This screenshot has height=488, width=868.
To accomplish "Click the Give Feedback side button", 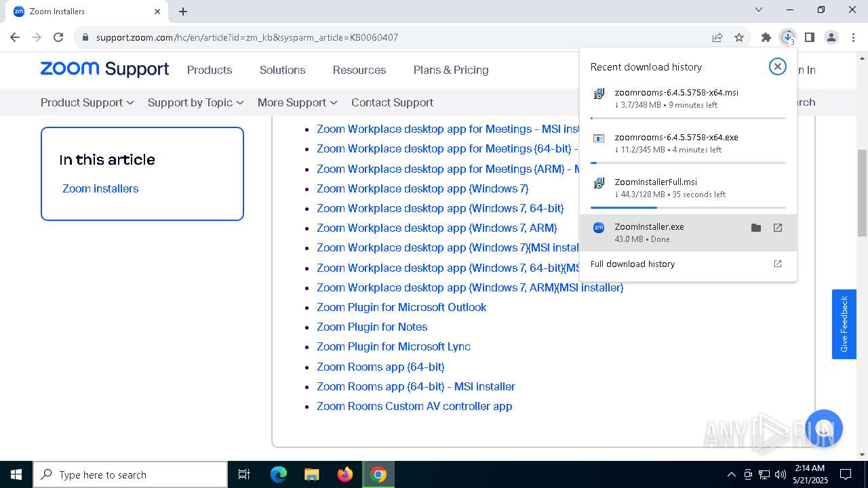I will 844,324.
